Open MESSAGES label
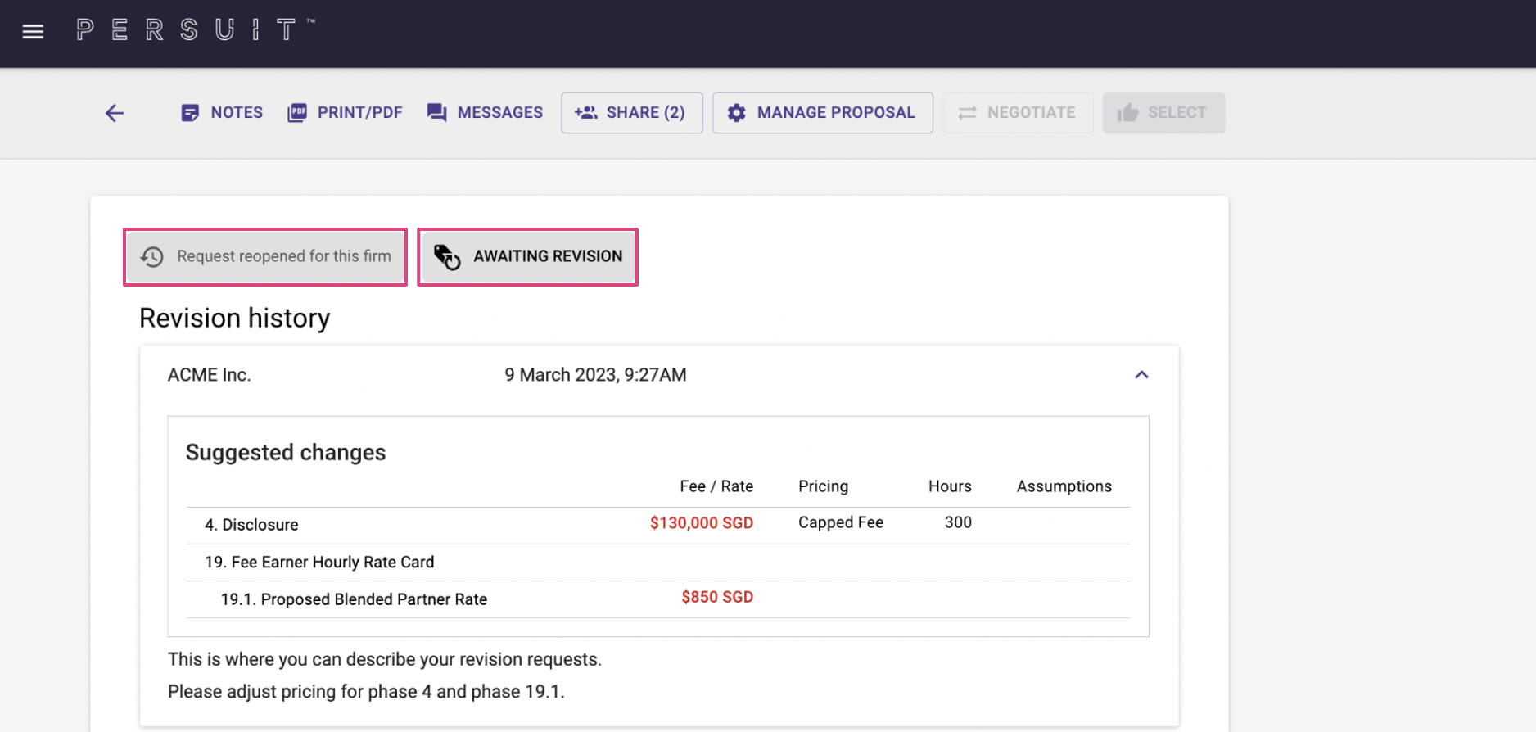This screenshot has height=732, width=1536. click(500, 113)
